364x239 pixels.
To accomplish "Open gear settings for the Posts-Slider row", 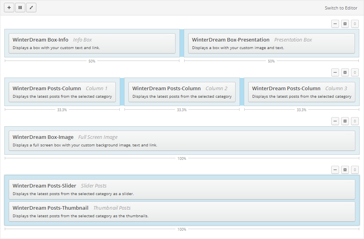I will click(345, 170).
